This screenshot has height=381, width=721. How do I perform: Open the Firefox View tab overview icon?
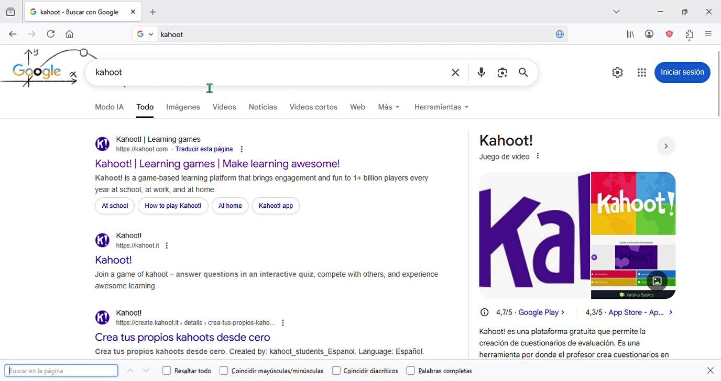tap(10, 12)
